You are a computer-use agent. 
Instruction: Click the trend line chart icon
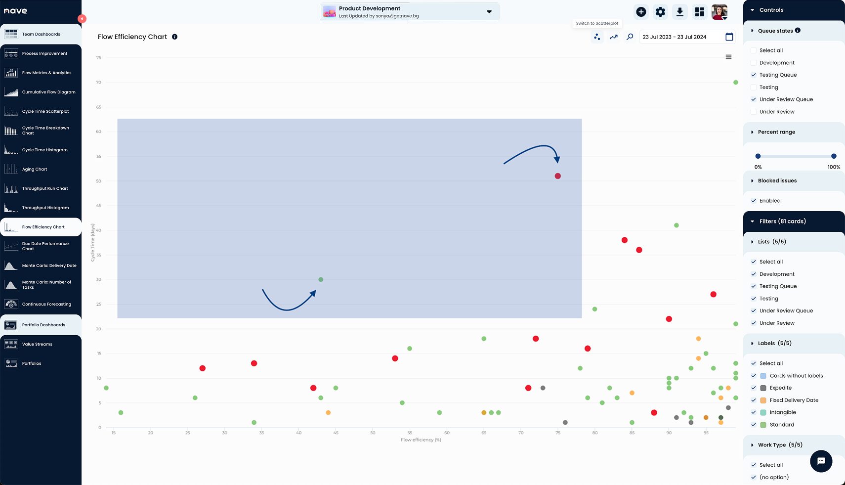point(613,37)
